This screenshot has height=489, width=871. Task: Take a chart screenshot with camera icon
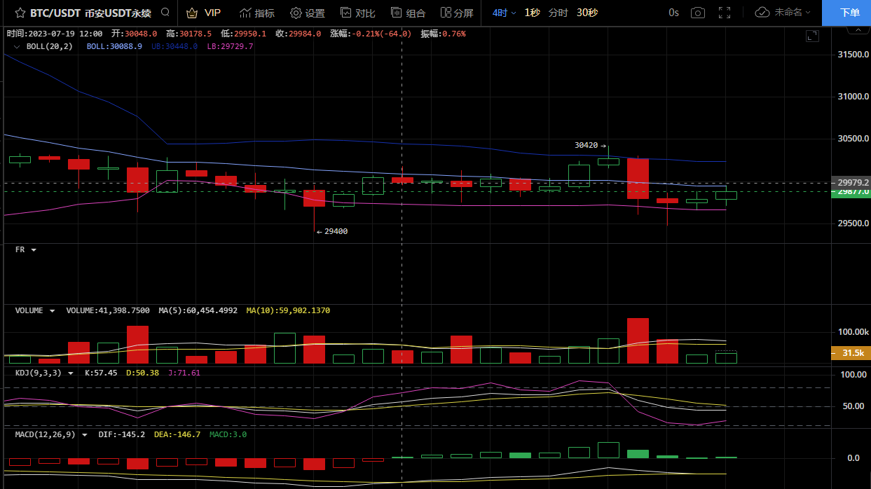coord(697,13)
